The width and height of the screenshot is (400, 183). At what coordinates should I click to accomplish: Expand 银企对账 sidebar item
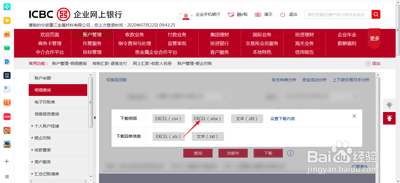58,138
